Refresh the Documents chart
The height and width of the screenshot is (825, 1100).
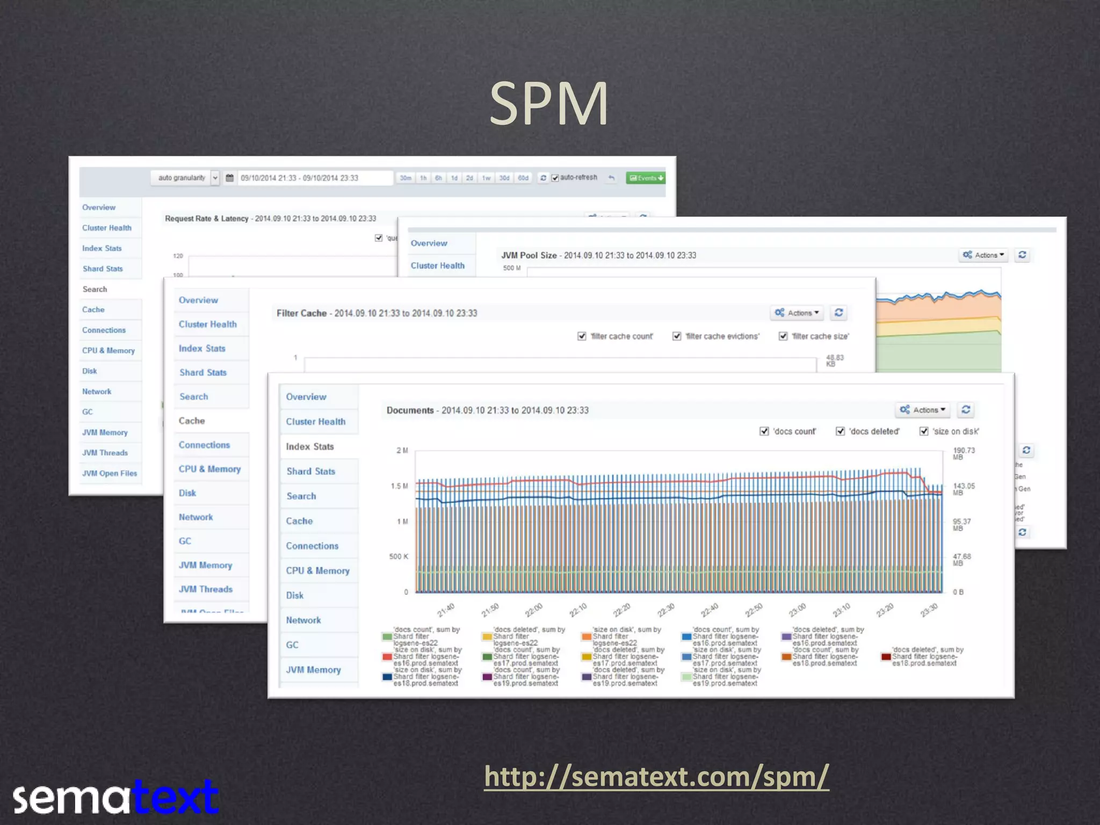966,410
